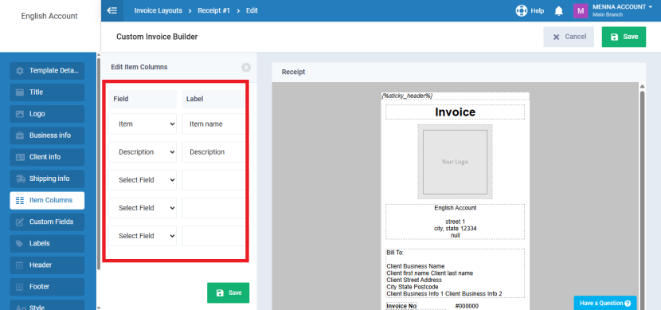Click the Label column header
Viewport: 661px width, 310px height.
[x=213, y=99]
